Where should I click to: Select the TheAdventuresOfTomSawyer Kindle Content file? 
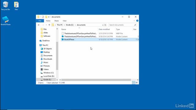[100, 36]
